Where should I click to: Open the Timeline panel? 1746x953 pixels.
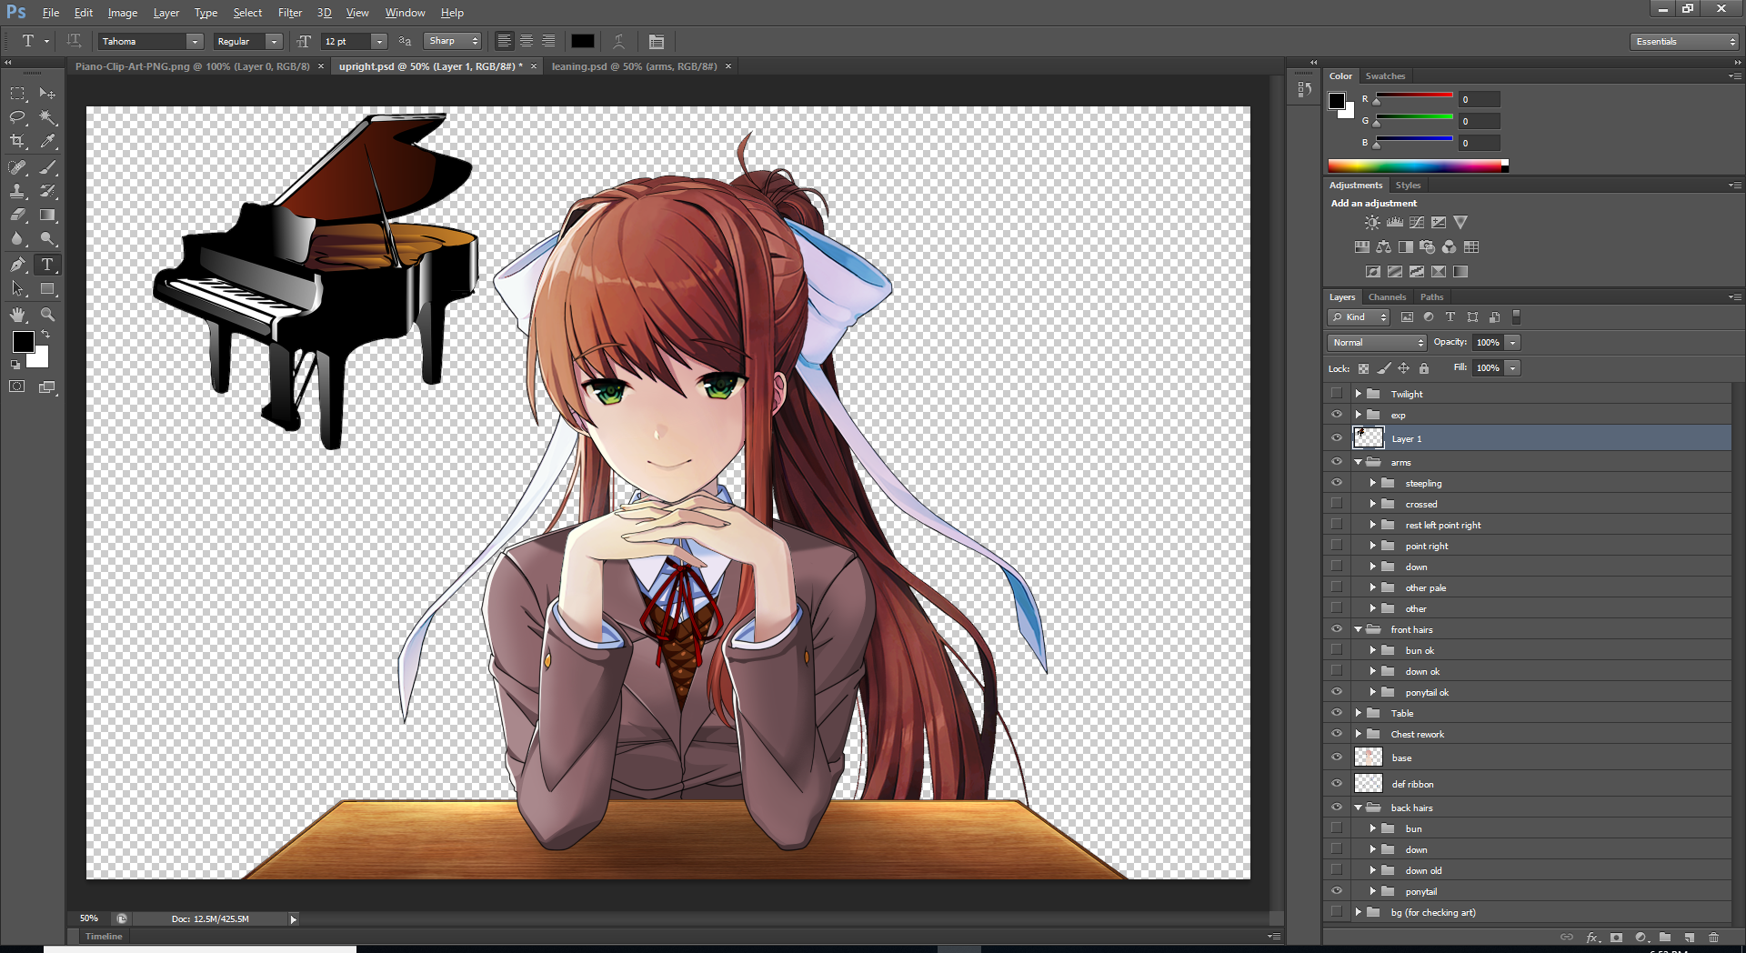[104, 937]
